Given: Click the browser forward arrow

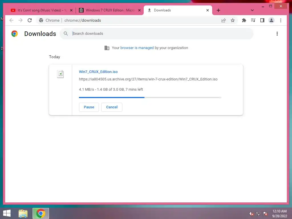Looking at the screenshot, I should point(21,20).
